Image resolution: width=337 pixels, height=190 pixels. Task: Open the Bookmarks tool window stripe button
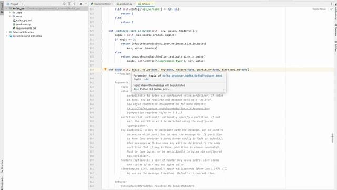[x=2, y=183]
